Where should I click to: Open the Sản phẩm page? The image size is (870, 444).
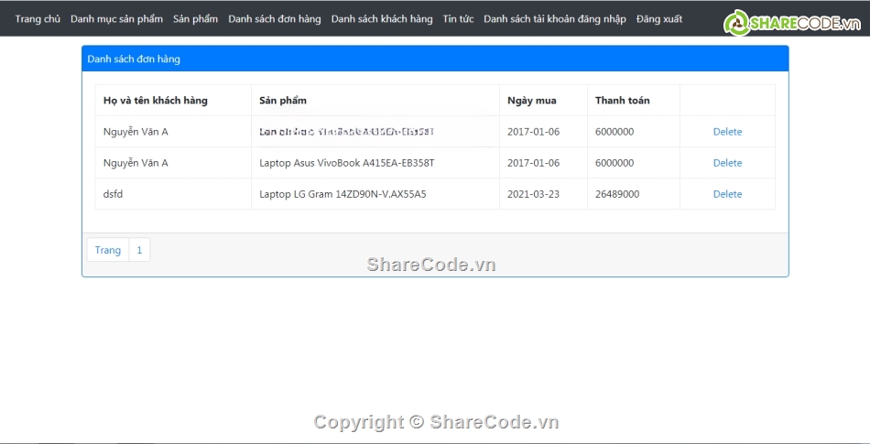click(195, 19)
